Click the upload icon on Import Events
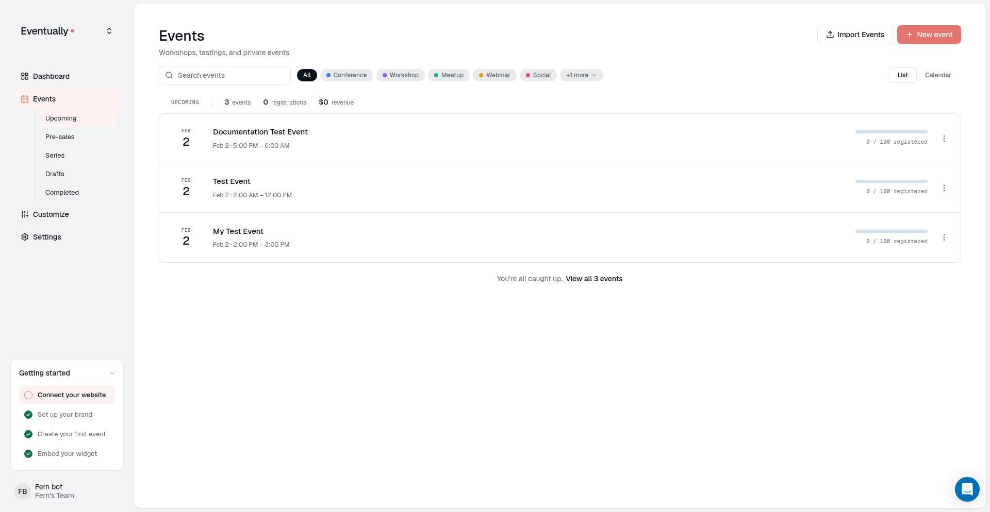This screenshot has width=990, height=512. coord(830,35)
